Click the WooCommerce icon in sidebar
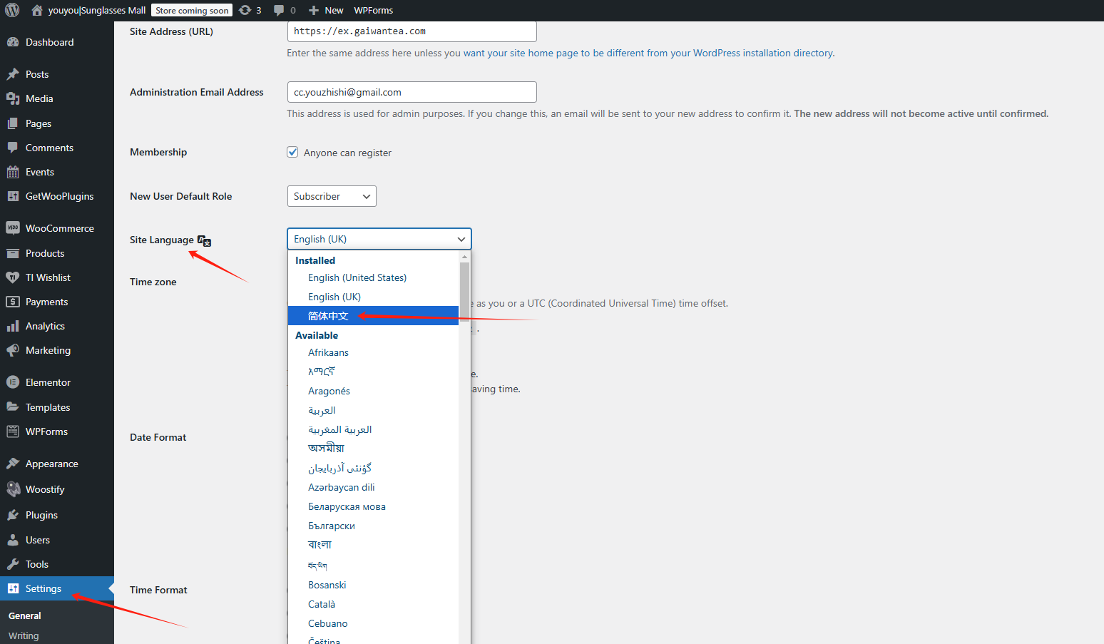Image resolution: width=1104 pixels, height=644 pixels. (x=13, y=228)
